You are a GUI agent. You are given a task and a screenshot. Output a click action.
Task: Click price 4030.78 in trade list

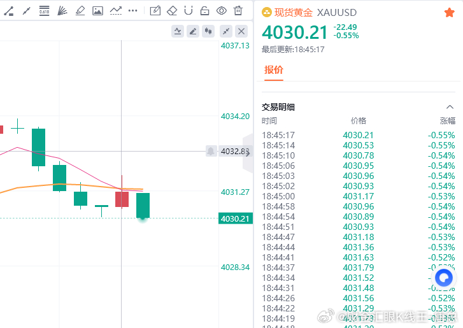(x=358, y=155)
